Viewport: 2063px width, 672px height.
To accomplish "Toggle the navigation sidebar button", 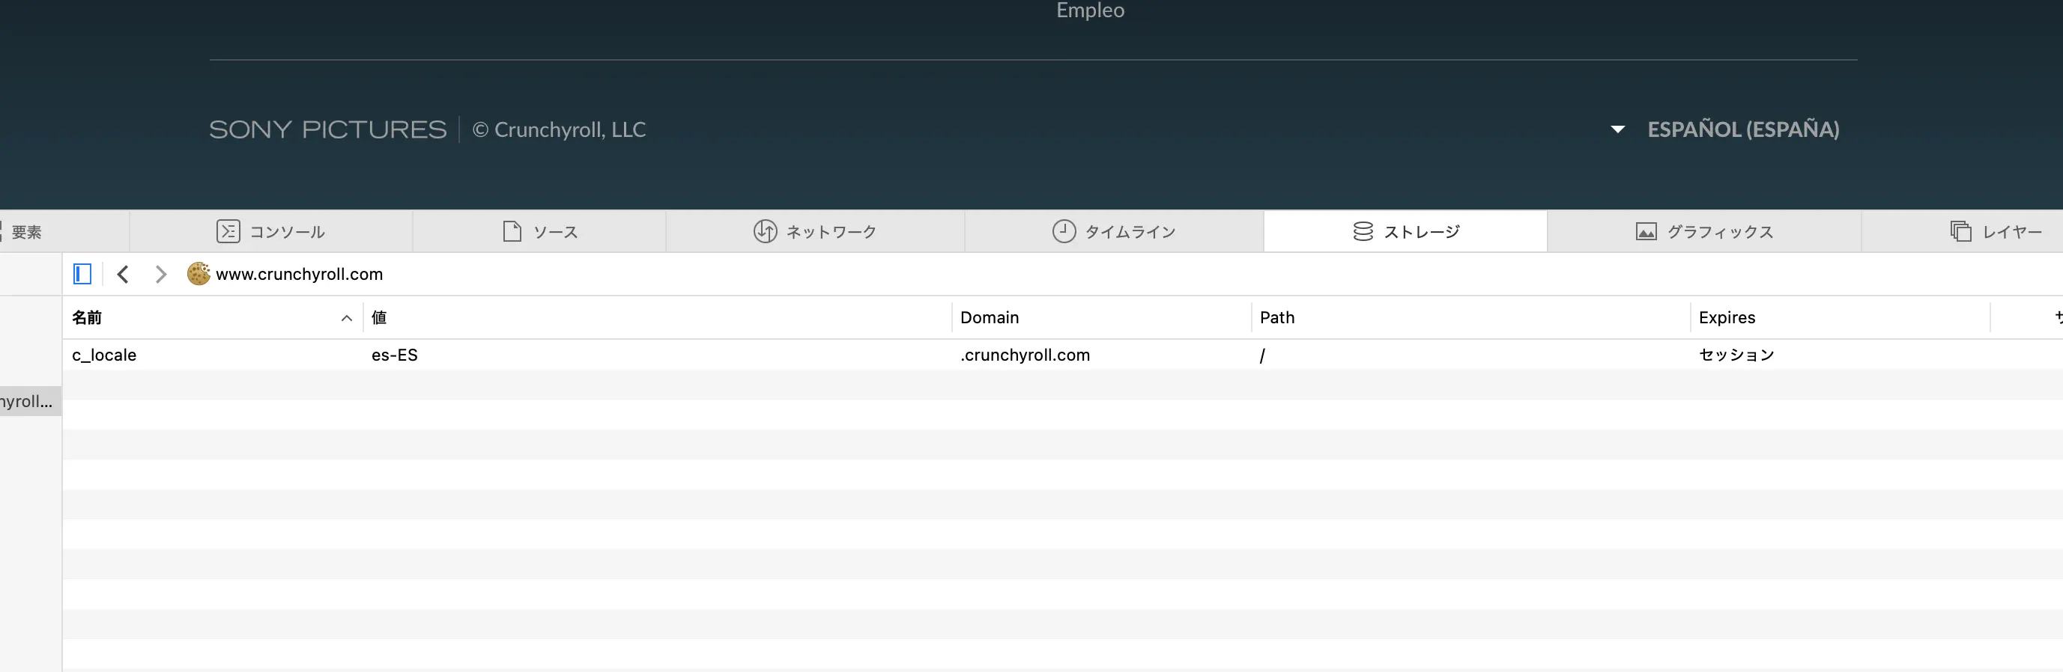I will tap(82, 275).
